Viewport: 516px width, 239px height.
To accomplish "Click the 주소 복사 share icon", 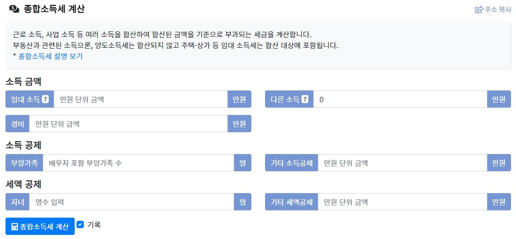I will click(x=479, y=10).
